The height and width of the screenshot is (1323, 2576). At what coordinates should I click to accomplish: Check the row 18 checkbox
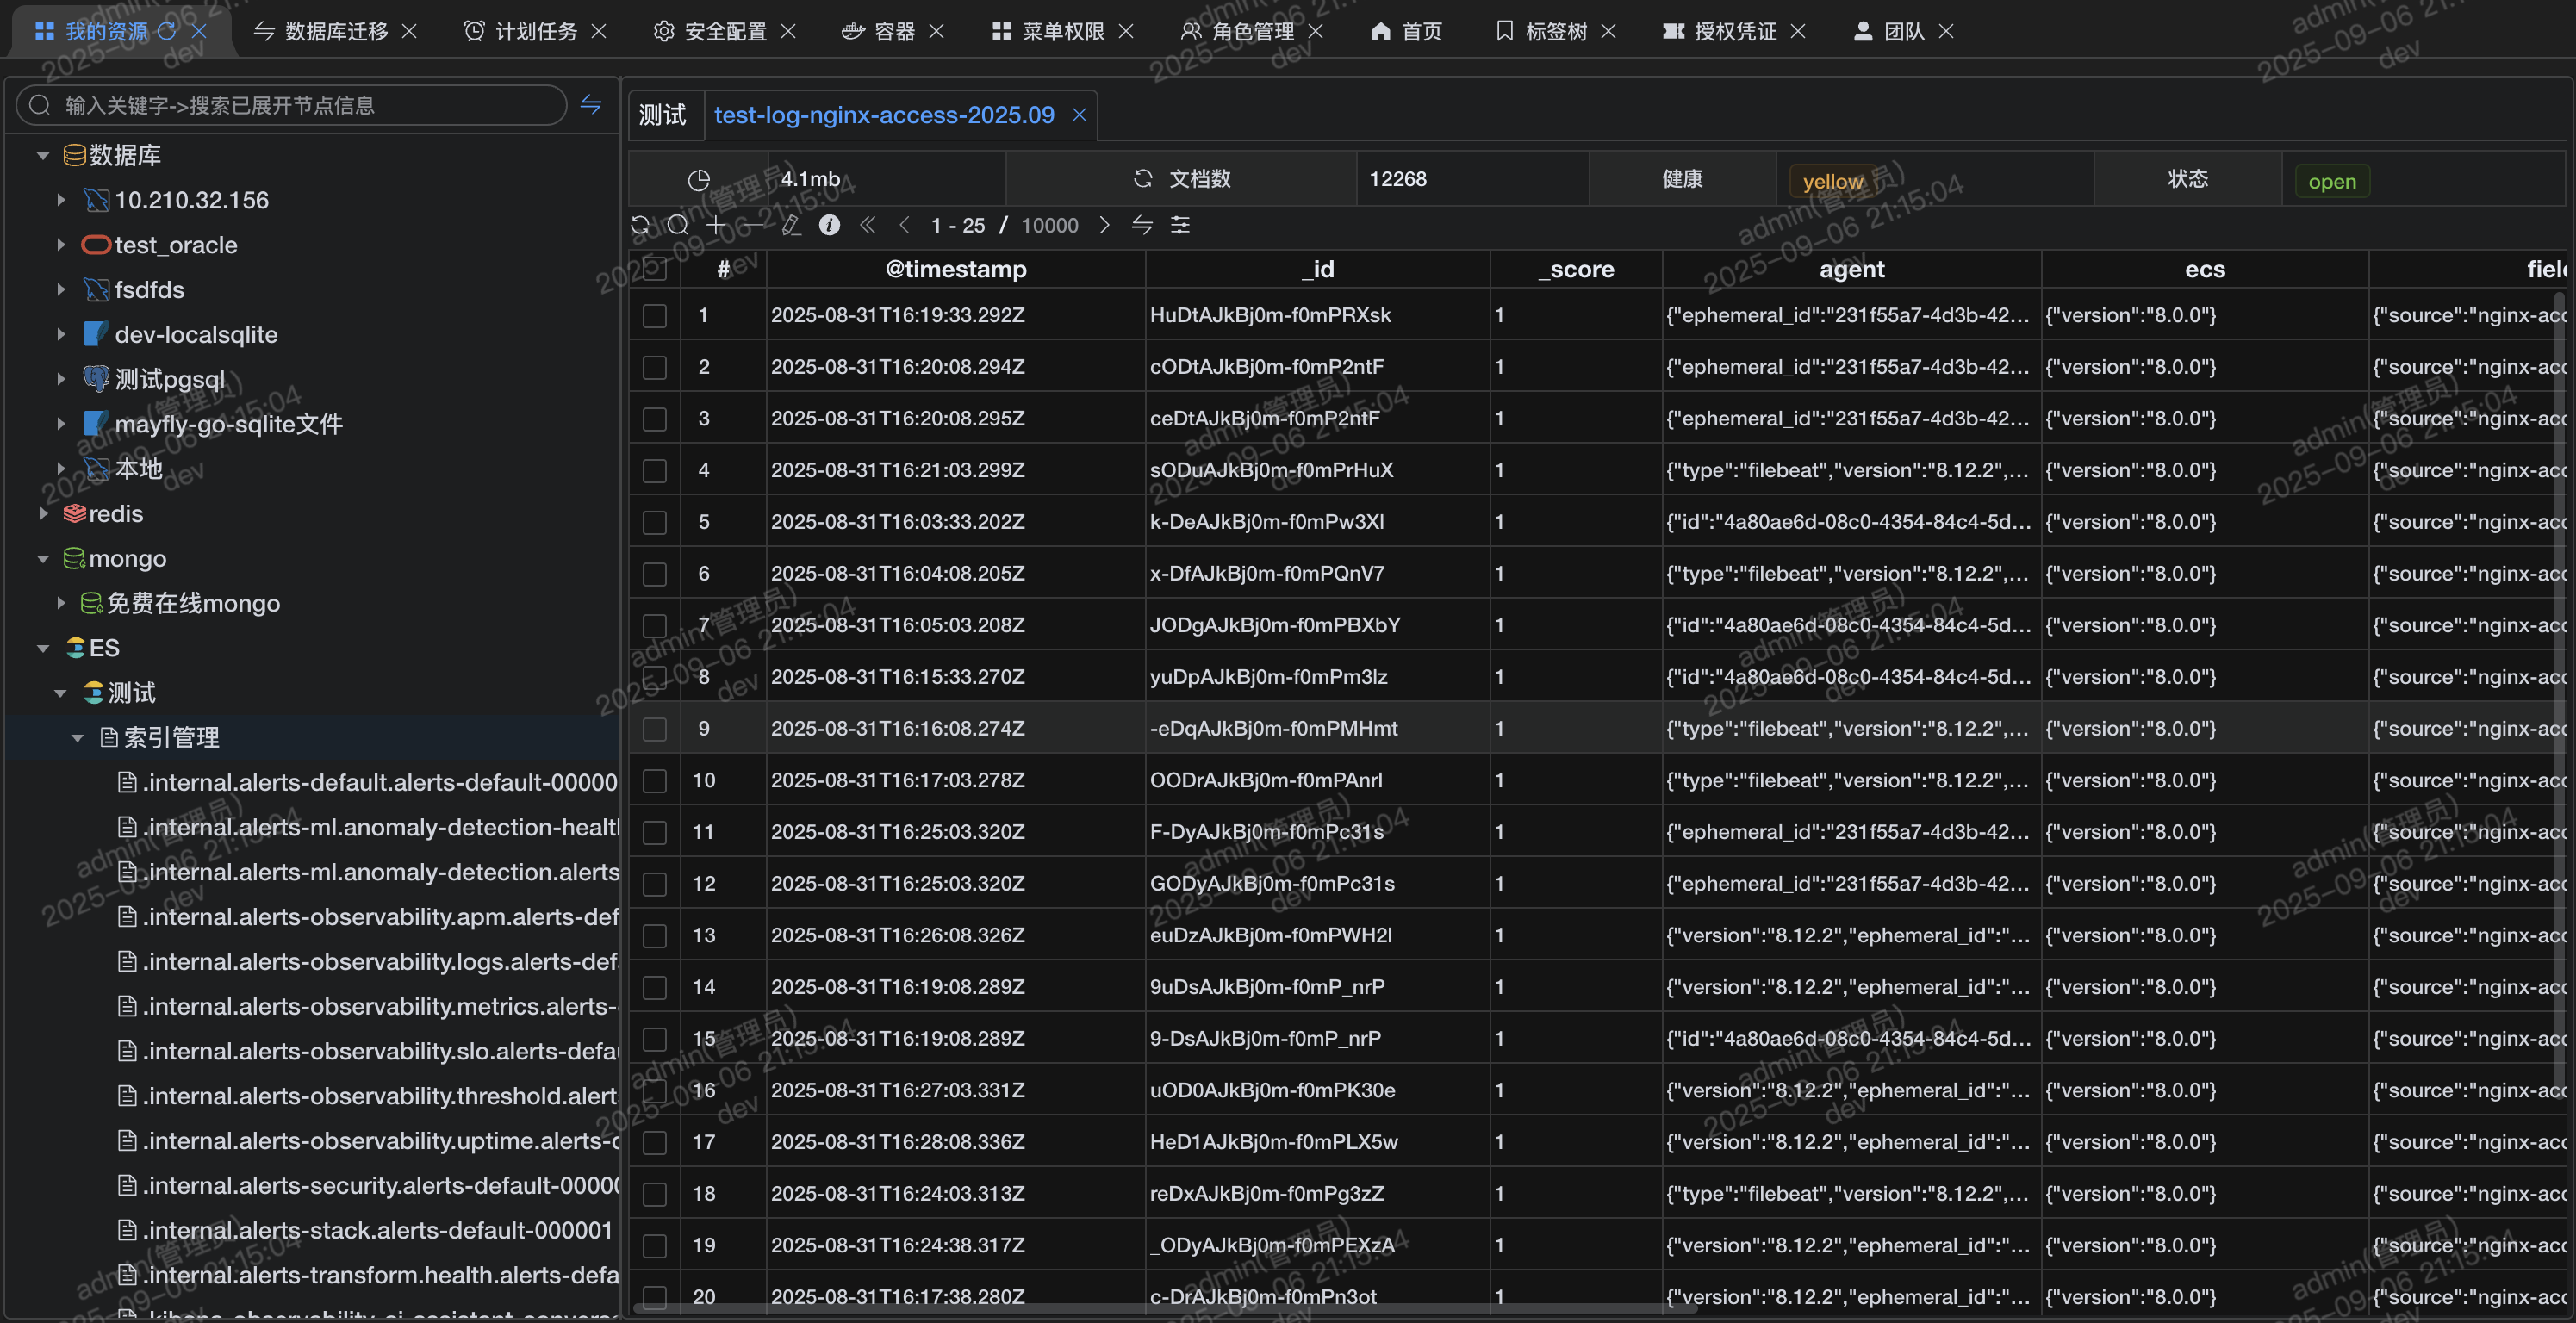tap(655, 1195)
